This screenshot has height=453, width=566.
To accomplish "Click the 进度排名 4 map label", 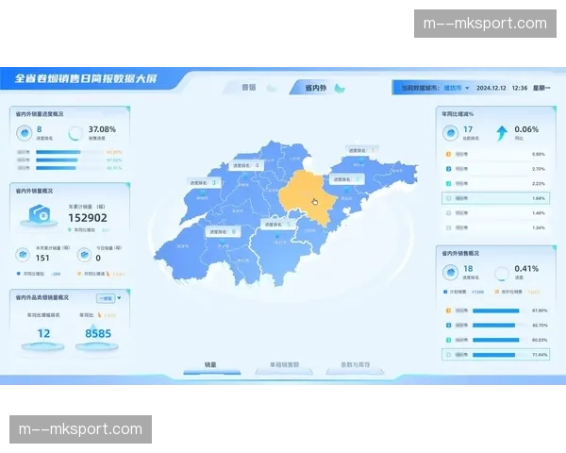I will (x=246, y=165).
